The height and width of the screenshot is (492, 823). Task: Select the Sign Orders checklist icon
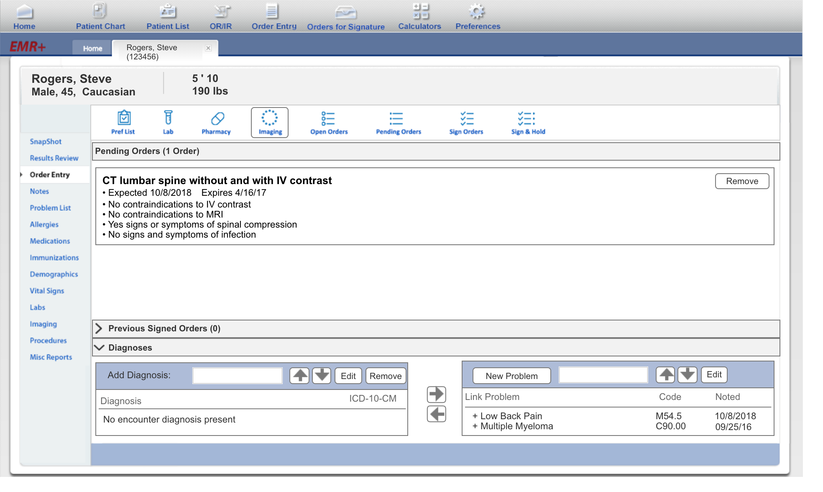(x=466, y=122)
